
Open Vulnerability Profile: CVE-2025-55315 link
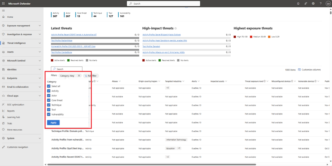(73, 47)
